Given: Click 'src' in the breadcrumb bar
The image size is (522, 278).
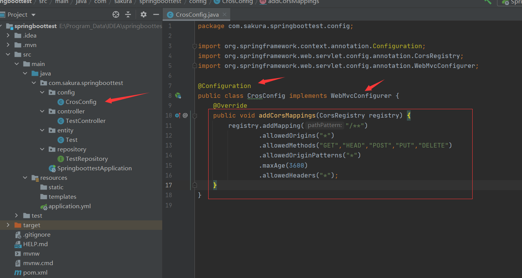Looking at the screenshot, I should click(x=43, y=2).
